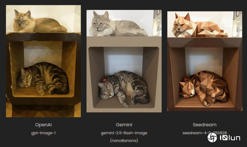247x147 pixels.
Task: Click the IQlun aperture logo icon
Action: tap(212, 137)
